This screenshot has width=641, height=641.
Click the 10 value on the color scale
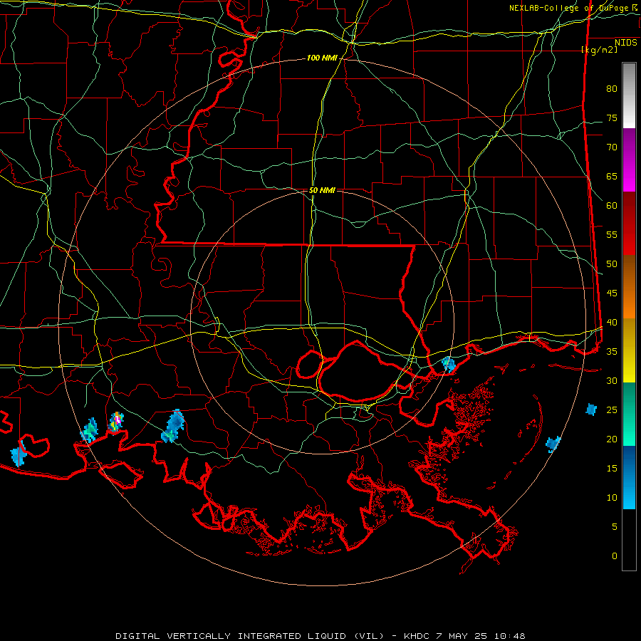(612, 498)
